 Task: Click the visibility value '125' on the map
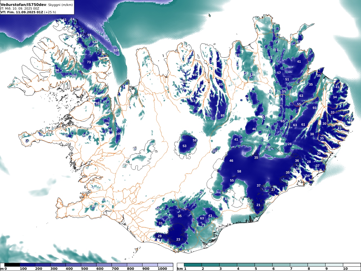coord(201,193)
